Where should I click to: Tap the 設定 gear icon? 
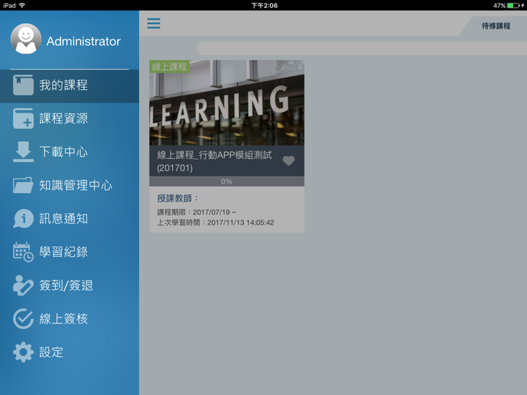[x=23, y=353]
